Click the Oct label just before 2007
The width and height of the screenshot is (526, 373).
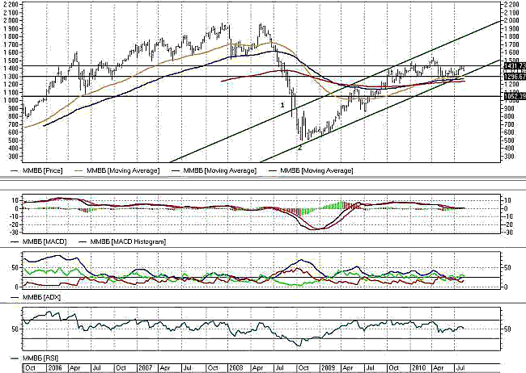point(121,368)
